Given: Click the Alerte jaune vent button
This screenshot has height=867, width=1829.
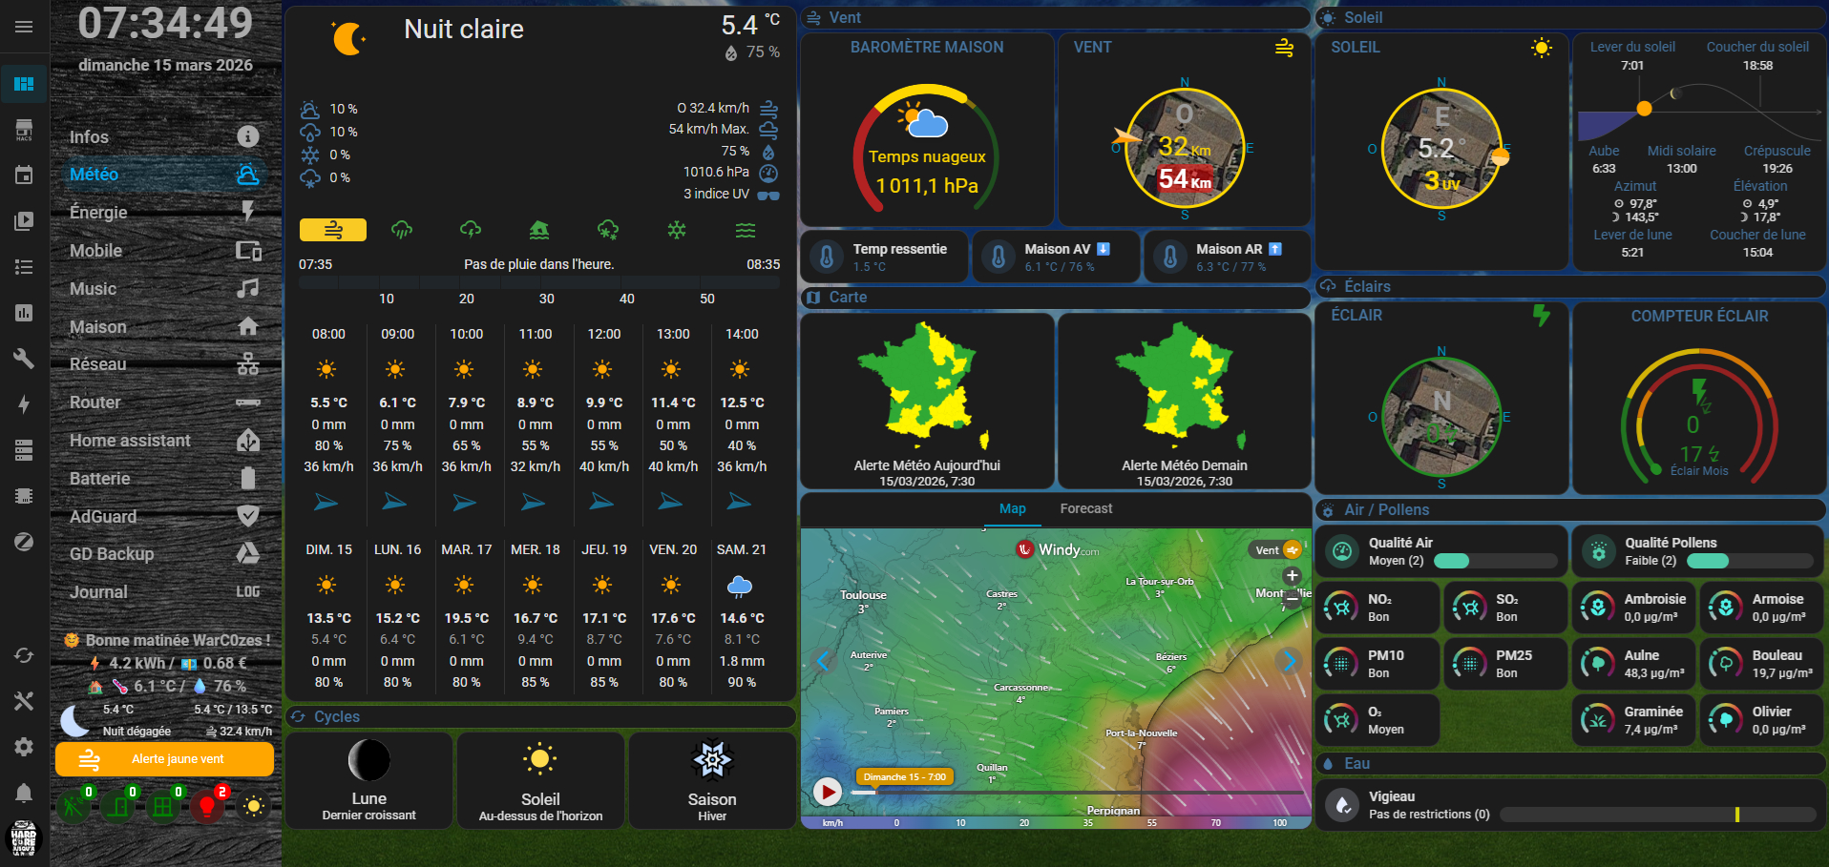Looking at the screenshot, I should (x=164, y=759).
